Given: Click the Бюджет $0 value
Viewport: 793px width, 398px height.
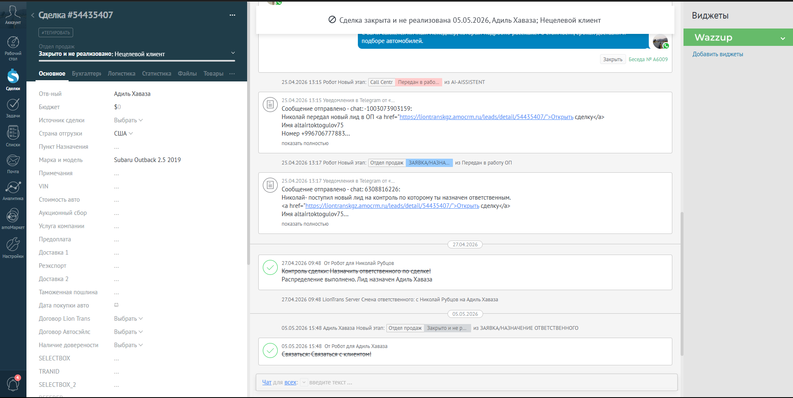Looking at the screenshot, I should 117,107.
